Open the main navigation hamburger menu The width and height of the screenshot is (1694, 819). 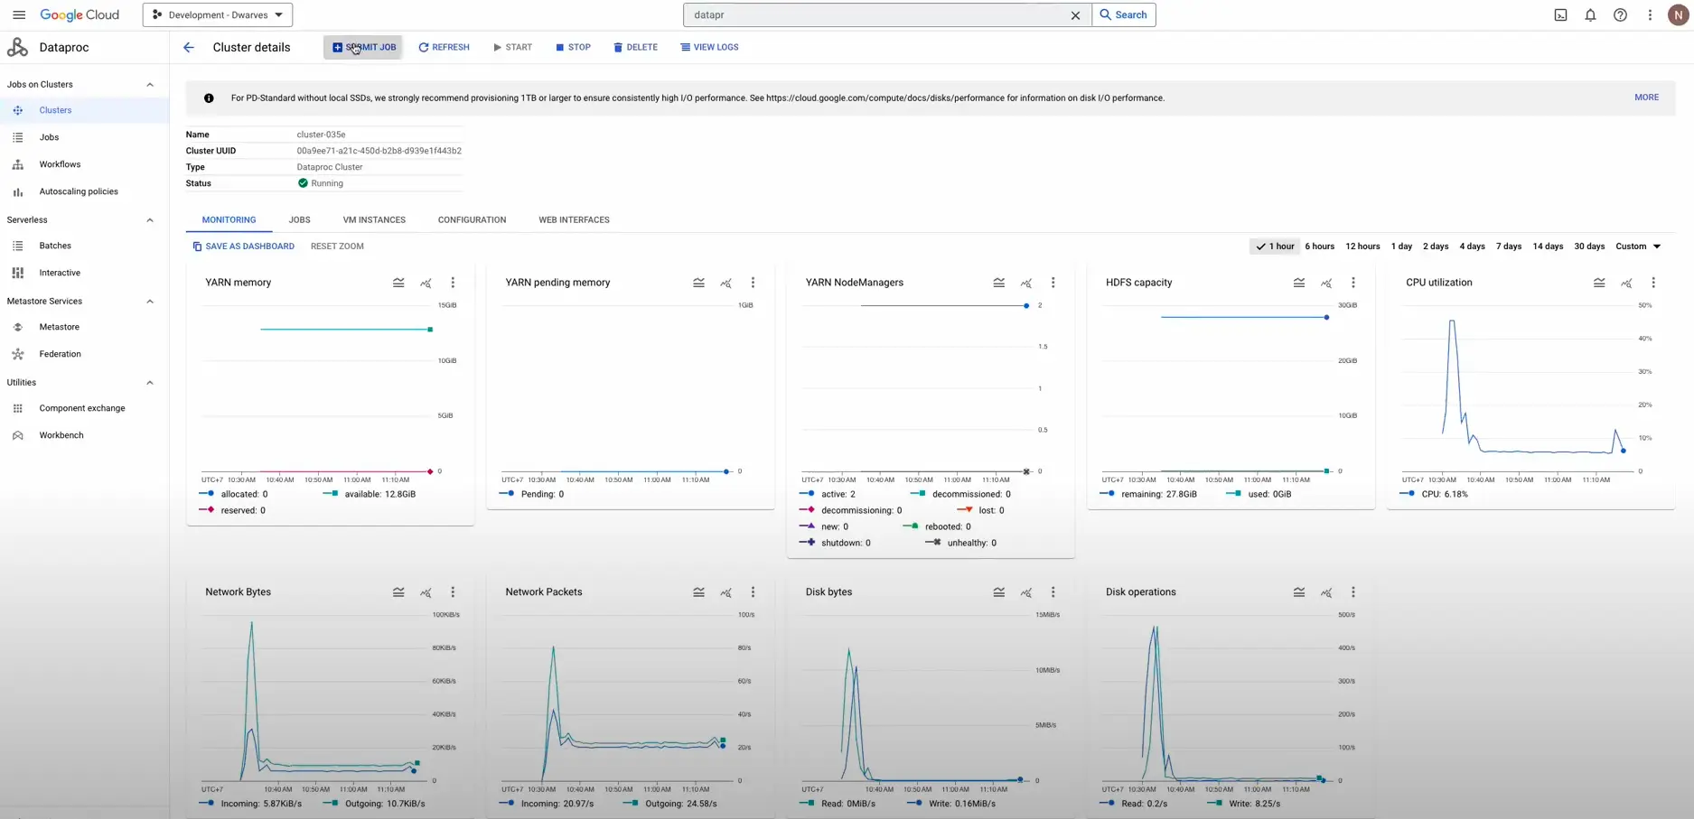point(19,14)
